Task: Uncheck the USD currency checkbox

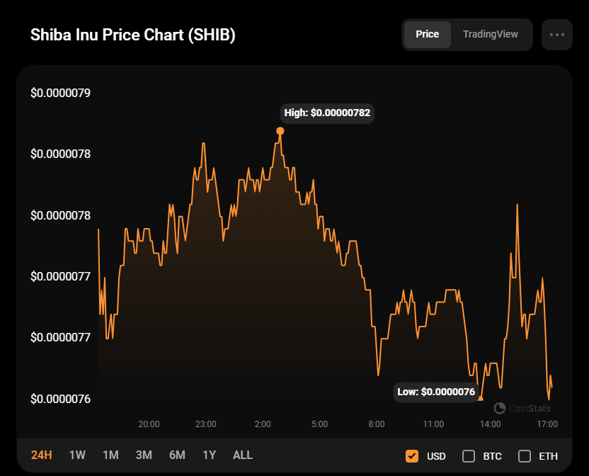Action: coord(412,455)
